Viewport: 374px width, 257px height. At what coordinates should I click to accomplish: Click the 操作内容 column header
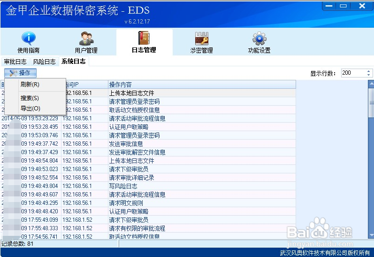(202, 84)
